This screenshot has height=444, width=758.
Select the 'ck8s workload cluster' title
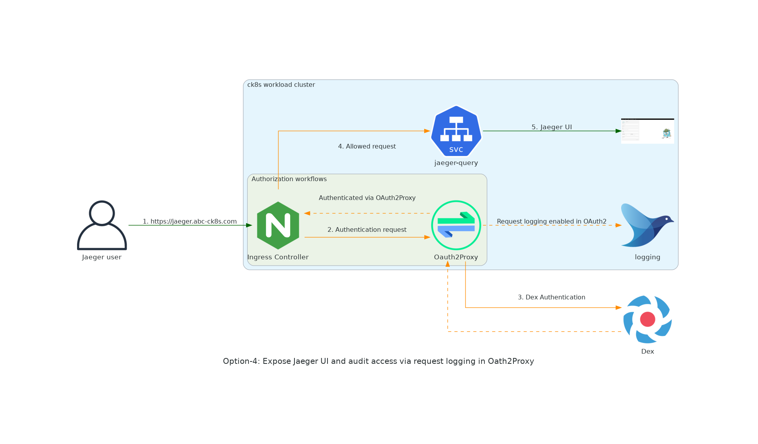281,84
